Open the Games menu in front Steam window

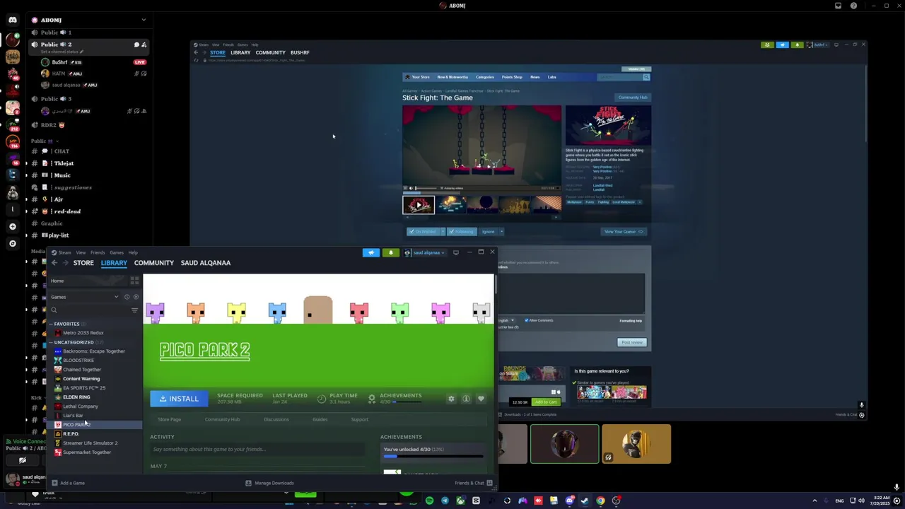(x=117, y=252)
